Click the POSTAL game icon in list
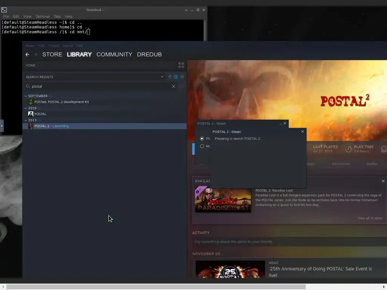The width and height of the screenshot is (387, 290). [x=31, y=114]
